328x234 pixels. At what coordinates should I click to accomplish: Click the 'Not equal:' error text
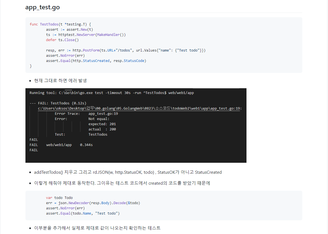click(99, 119)
